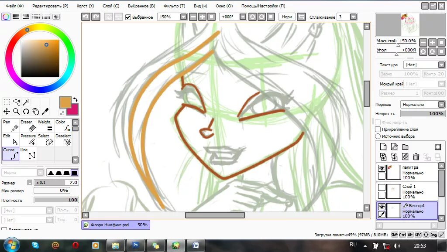
Task: Show the Слой 1 layer
Action: pos(382,187)
